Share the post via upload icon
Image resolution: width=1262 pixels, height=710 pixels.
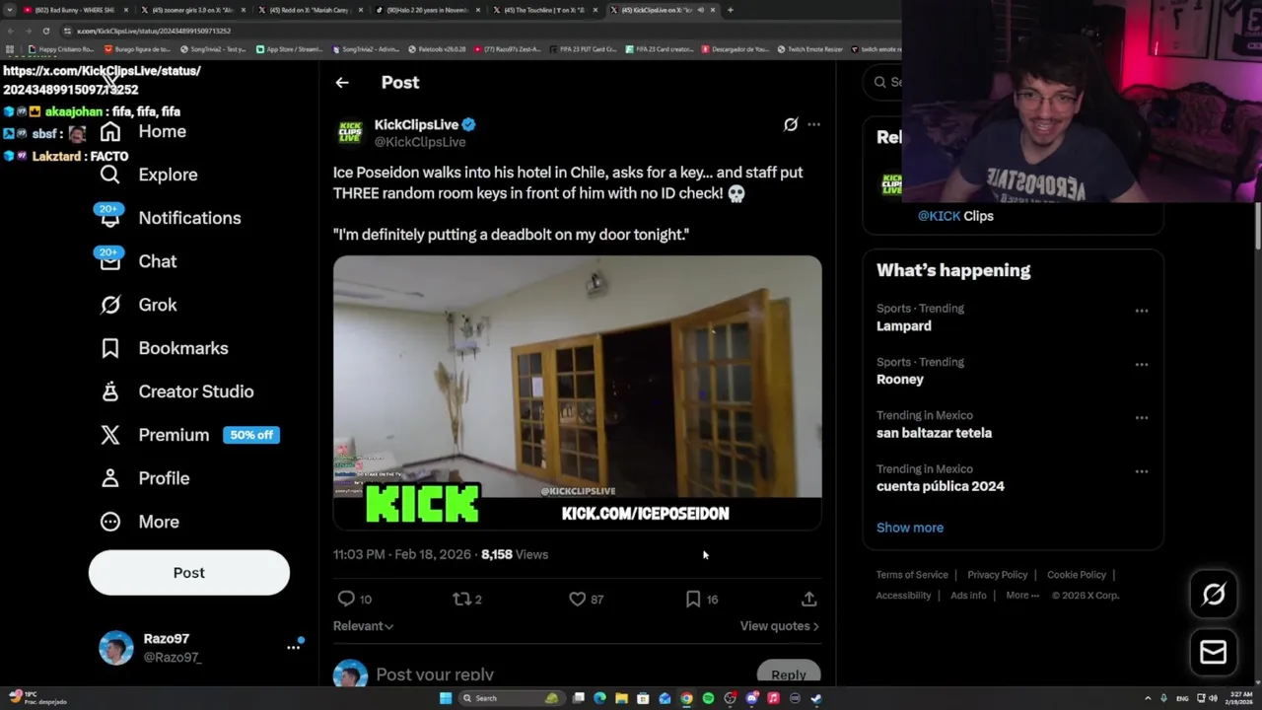(x=808, y=599)
